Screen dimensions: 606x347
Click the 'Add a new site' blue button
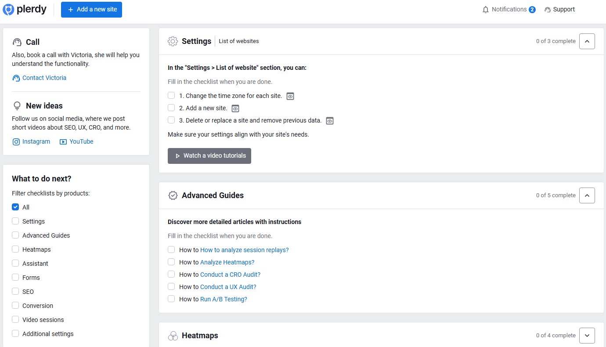[91, 9]
